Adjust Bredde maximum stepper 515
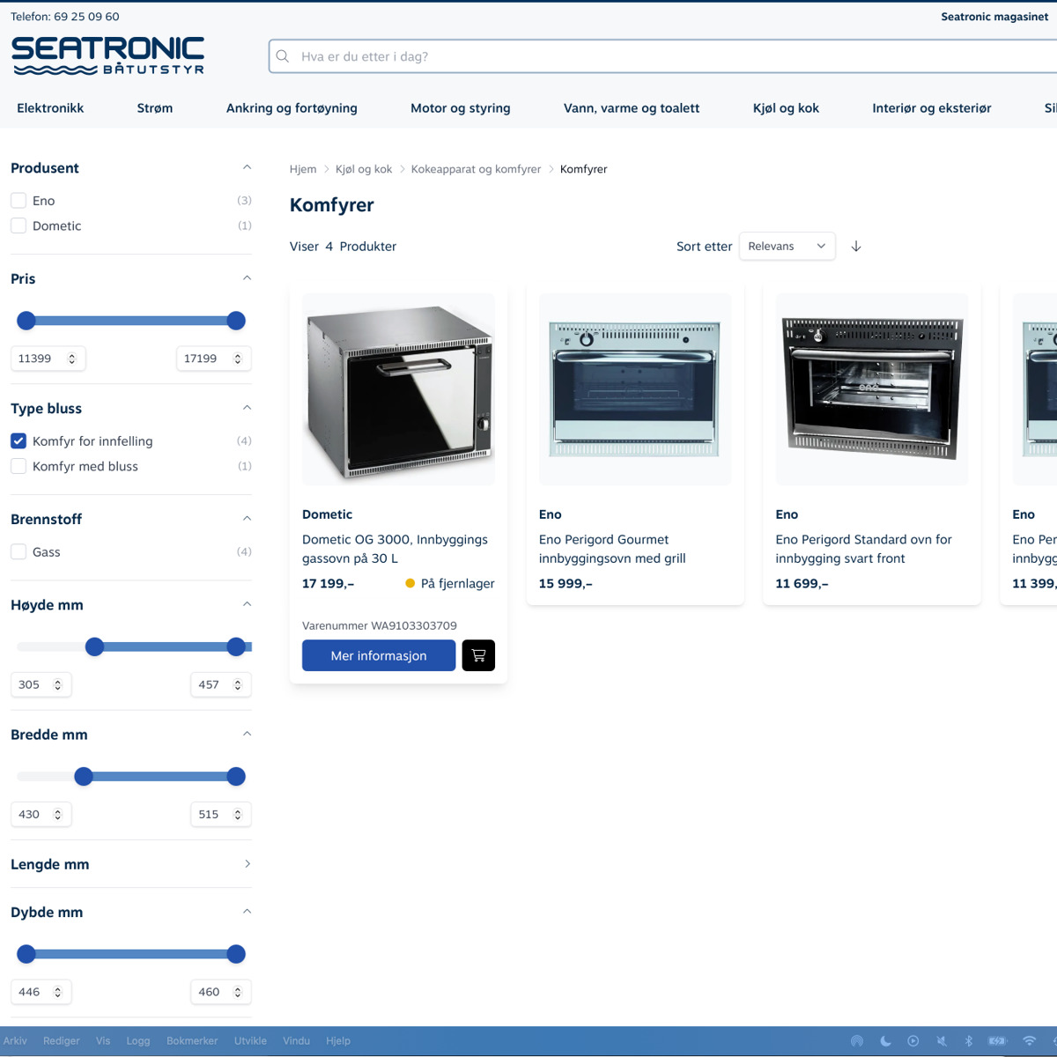This screenshot has height=1057, width=1057. [238, 815]
